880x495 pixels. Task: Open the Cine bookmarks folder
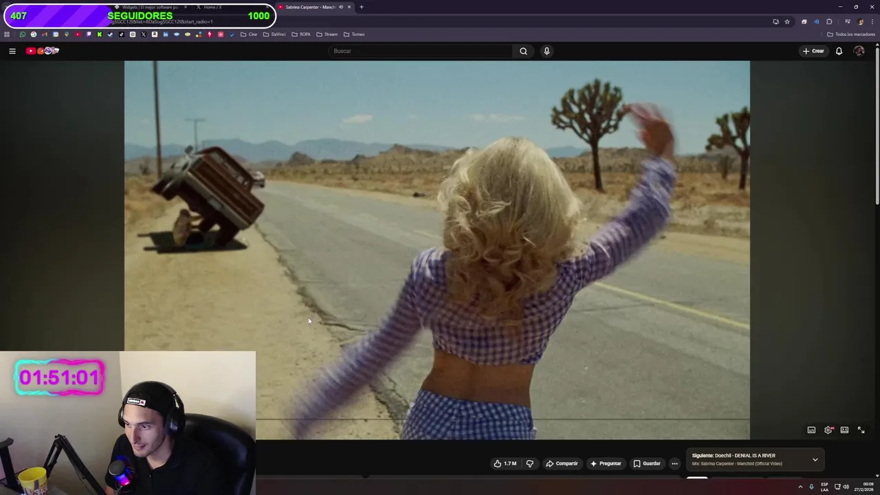[x=249, y=34]
